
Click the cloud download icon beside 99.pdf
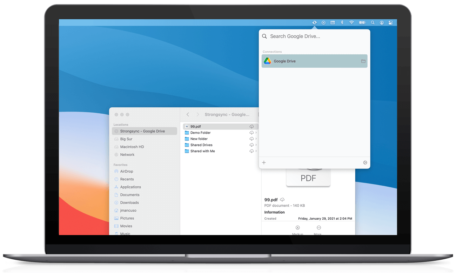pyautogui.click(x=252, y=126)
